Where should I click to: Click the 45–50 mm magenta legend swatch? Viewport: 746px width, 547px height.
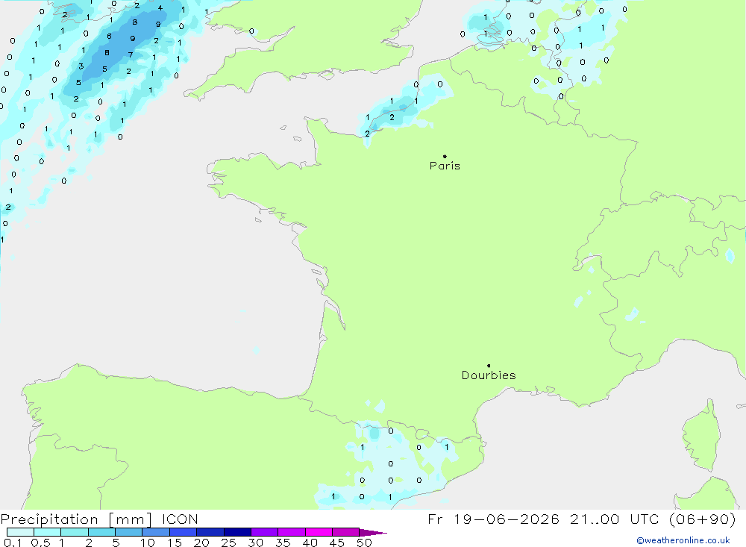pos(345,532)
